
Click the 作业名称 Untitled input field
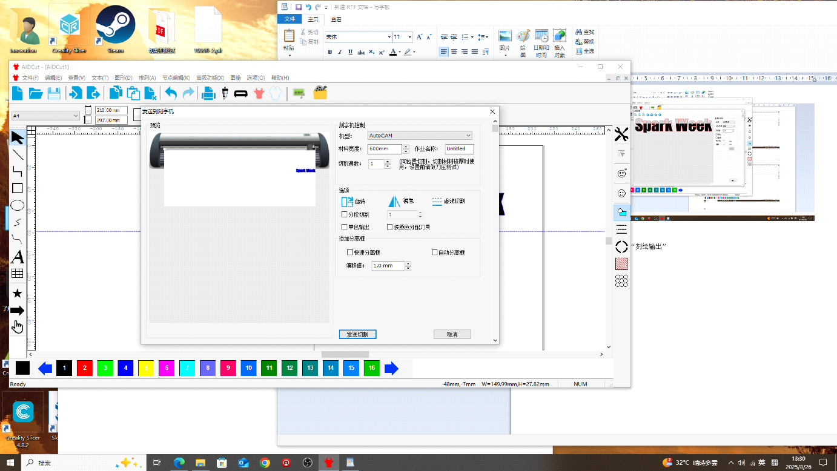tap(460, 148)
